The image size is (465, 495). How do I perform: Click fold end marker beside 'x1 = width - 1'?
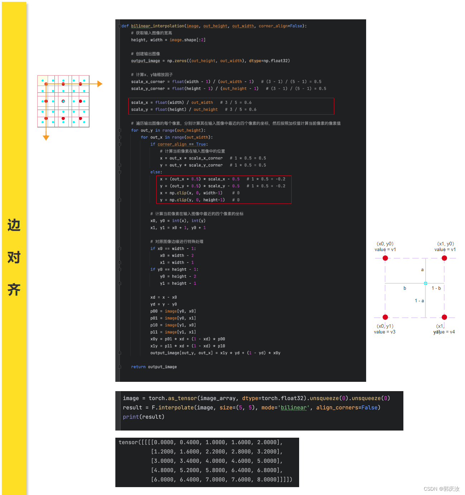pos(120,263)
